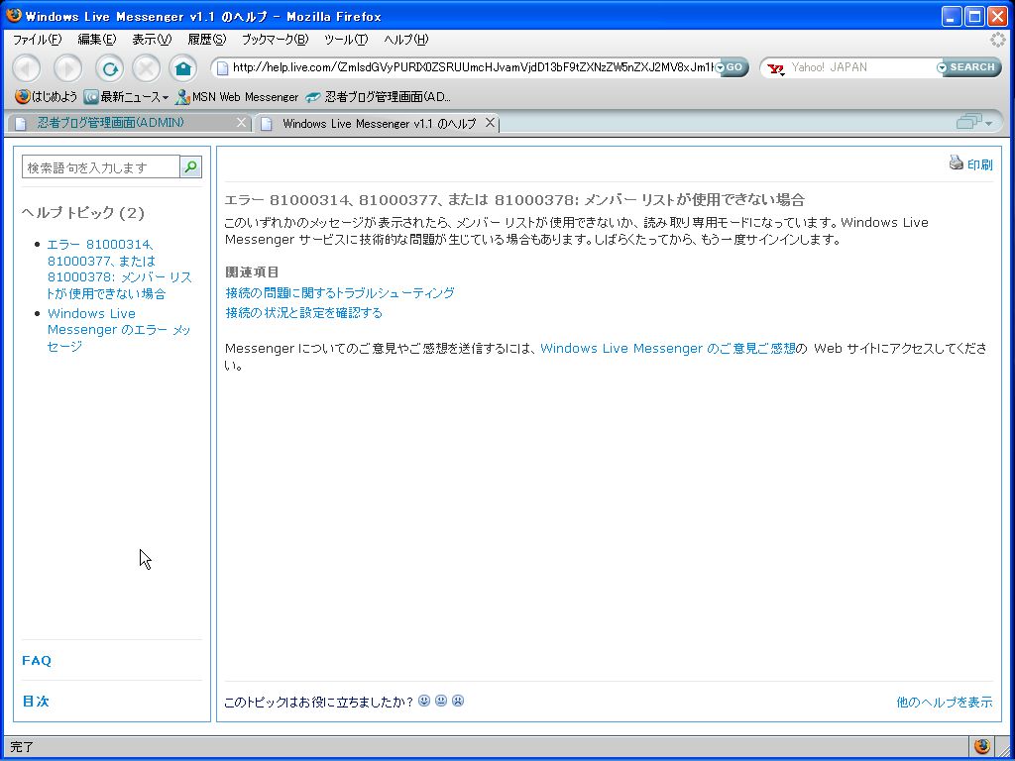Rate the topic with the neutral face icon

pyautogui.click(x=441, y=701)
